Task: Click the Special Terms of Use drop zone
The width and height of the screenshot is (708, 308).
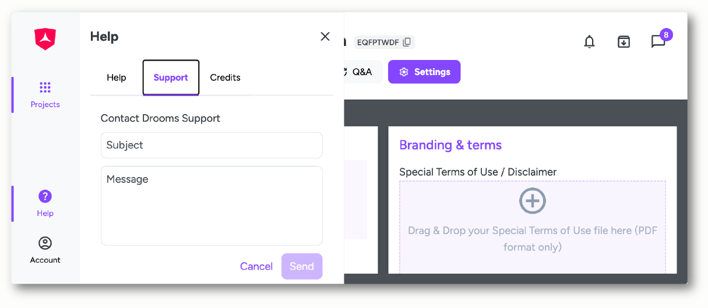Action: point(533,226)
